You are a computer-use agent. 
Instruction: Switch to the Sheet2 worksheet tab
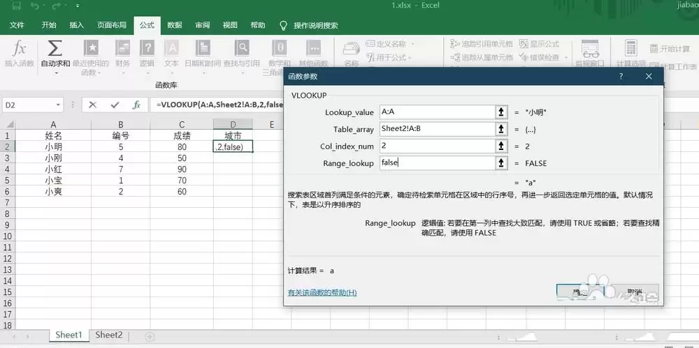click(x=109, y=335)
